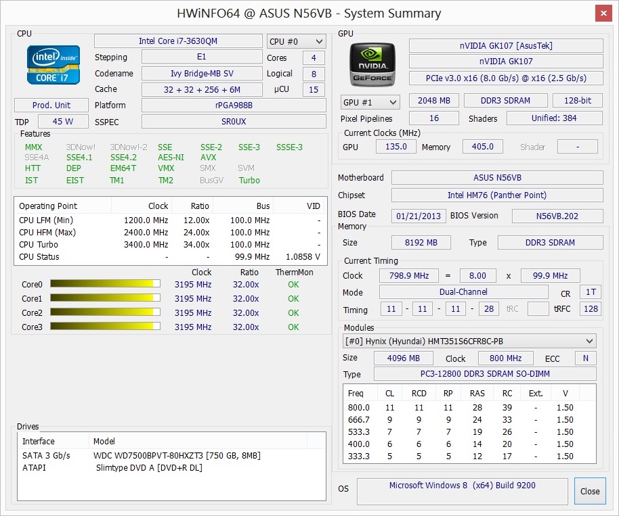Click the GPU clock value 135.0
The height and width of the screenshot is (516, 619).
(396, 146)
